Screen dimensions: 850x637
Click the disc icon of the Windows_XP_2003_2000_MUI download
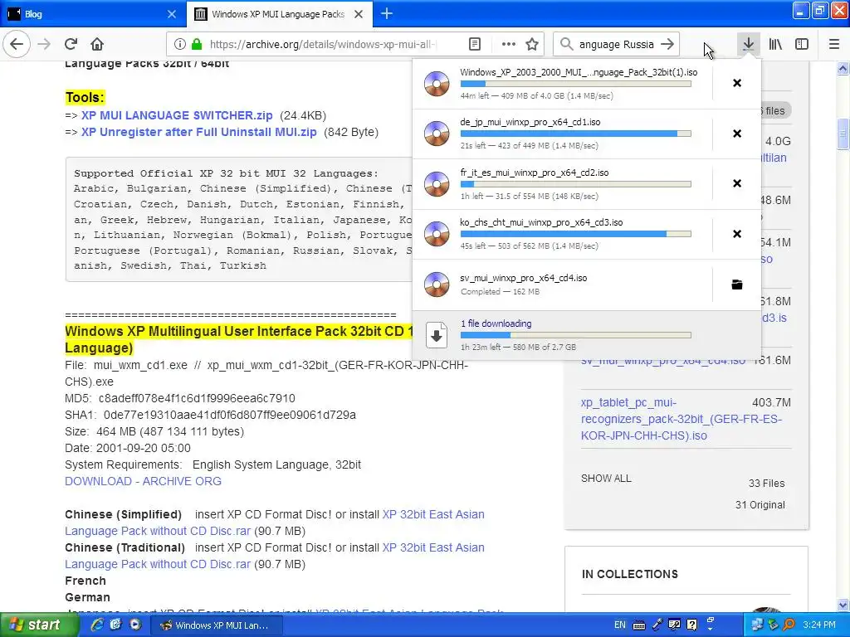coord(437,84)
